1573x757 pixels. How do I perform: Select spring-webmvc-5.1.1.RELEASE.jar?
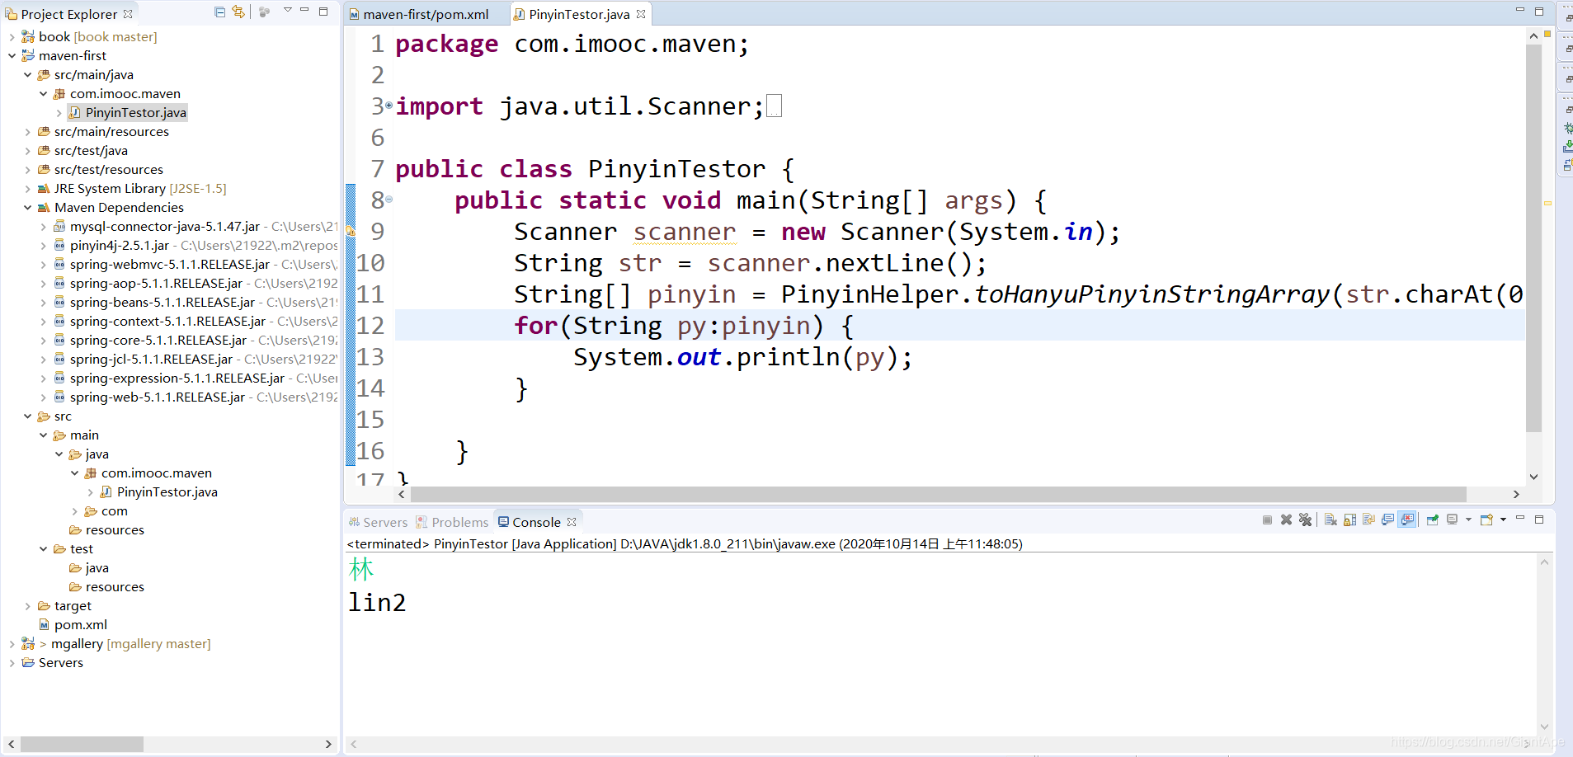(170, 264)
